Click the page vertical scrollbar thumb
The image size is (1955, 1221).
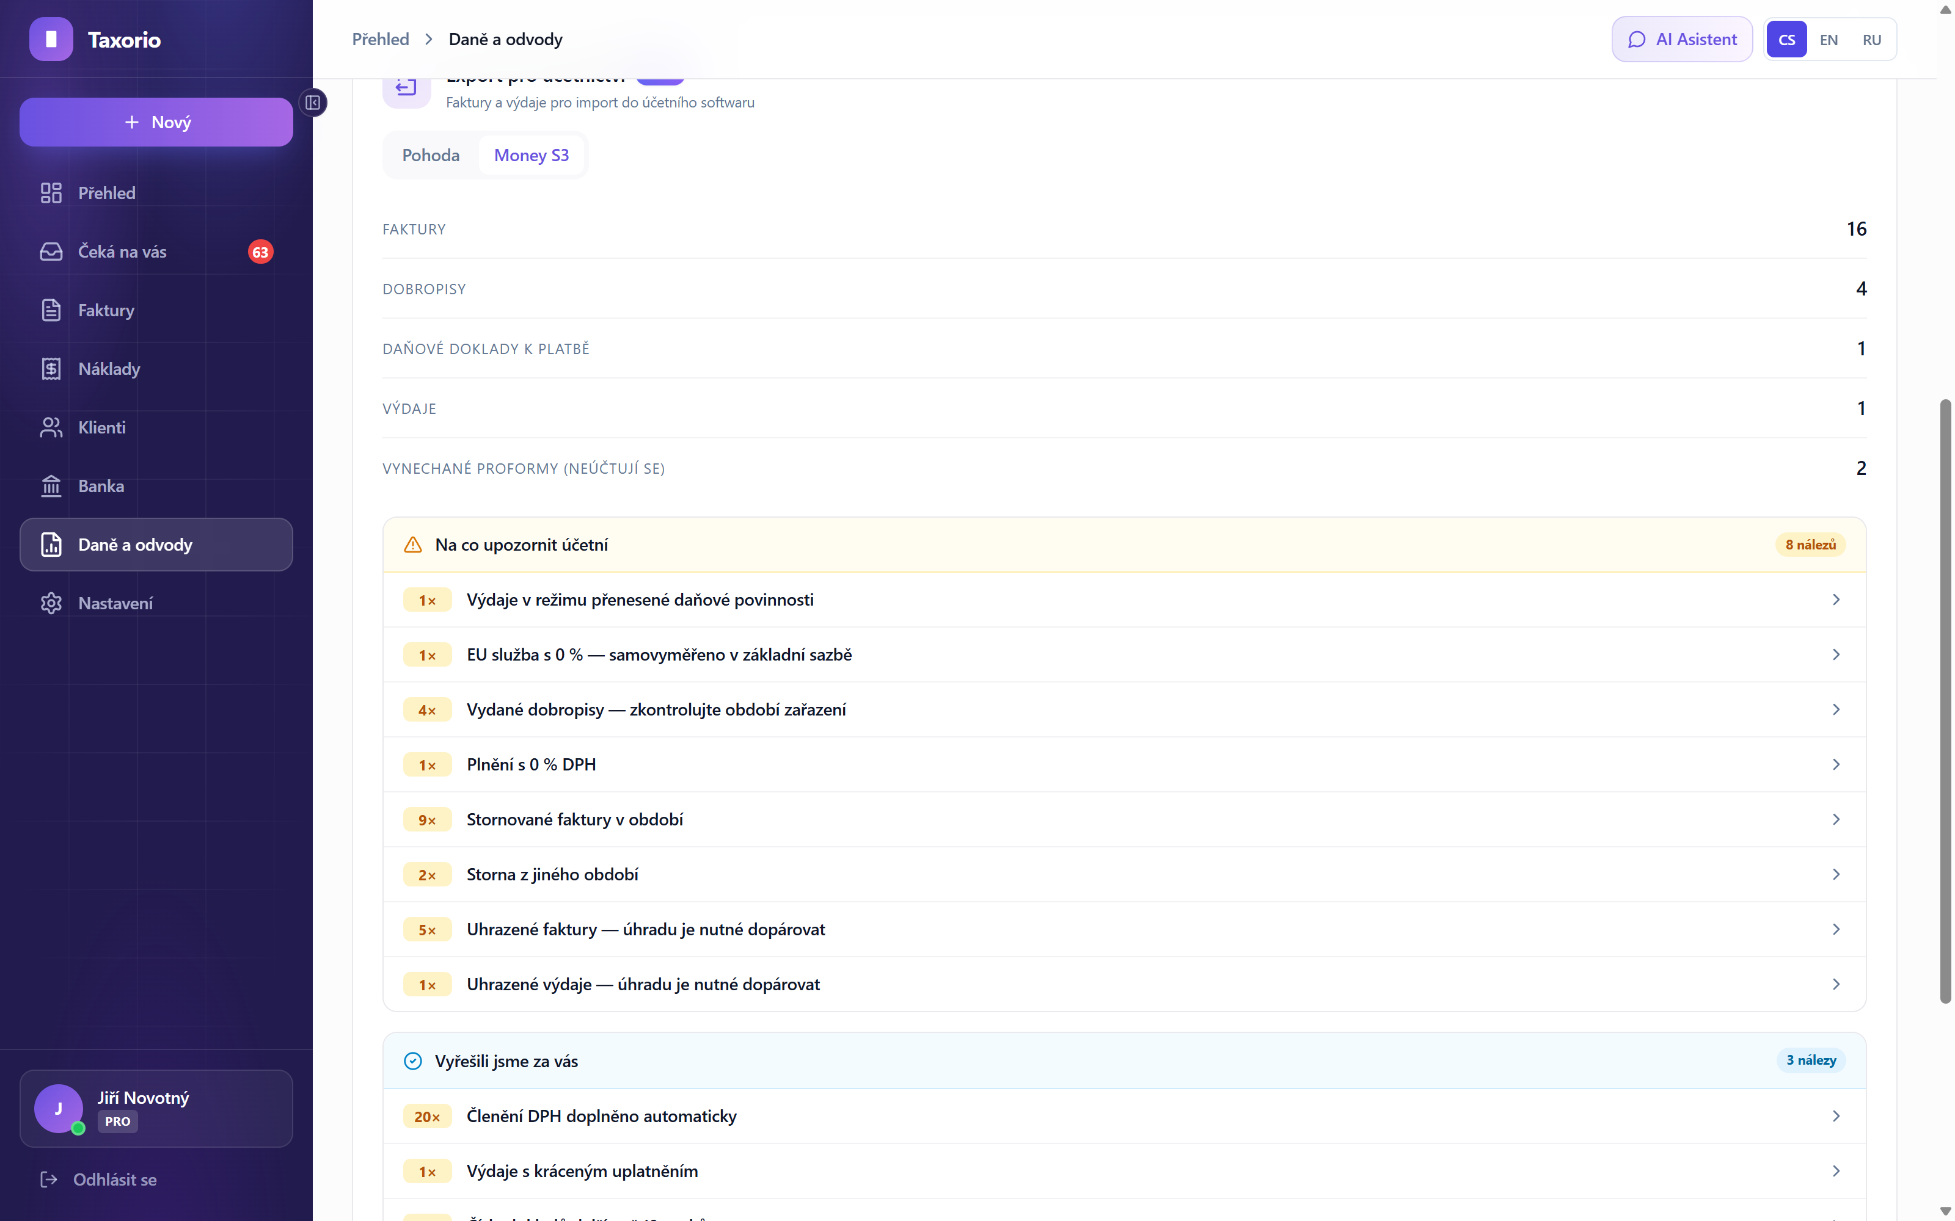(1945, 701)
